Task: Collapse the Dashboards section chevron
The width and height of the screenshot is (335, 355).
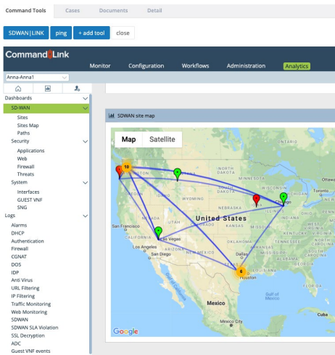Action: pyautogui.click(x=85, y=98)
